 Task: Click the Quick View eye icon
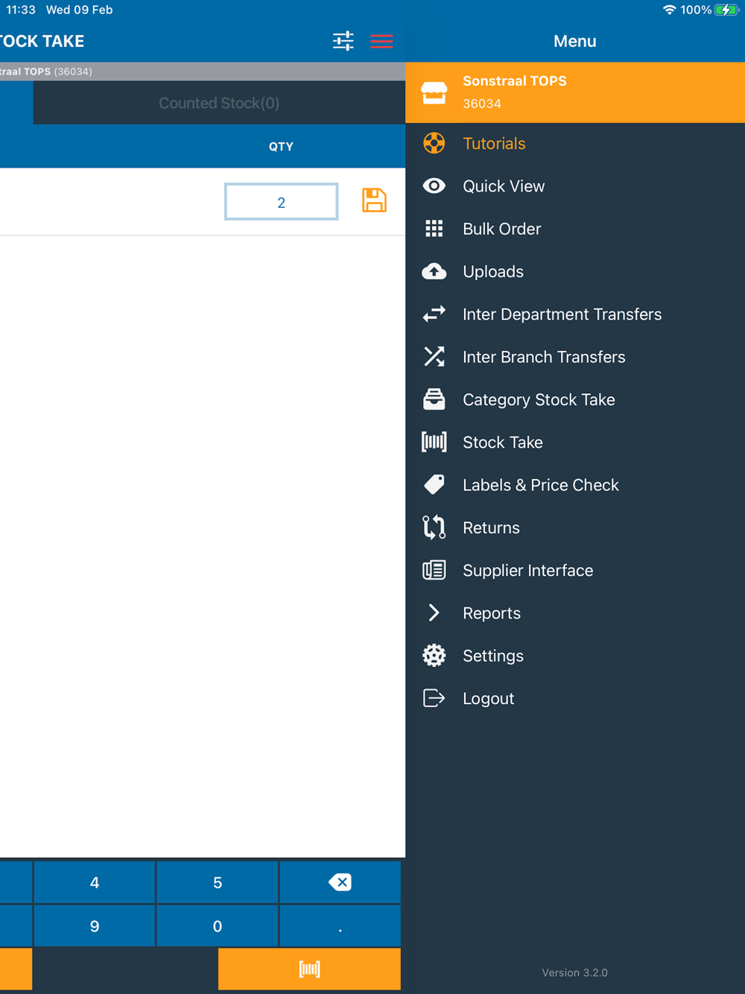(434, 186)
